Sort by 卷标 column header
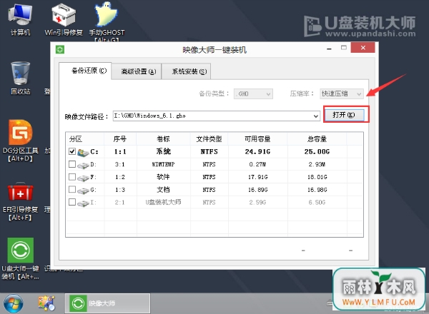Screen dimensions: 429x314 (x=163, y=138)
